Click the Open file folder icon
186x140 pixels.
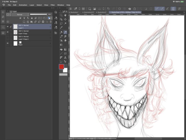coord(95,9)
